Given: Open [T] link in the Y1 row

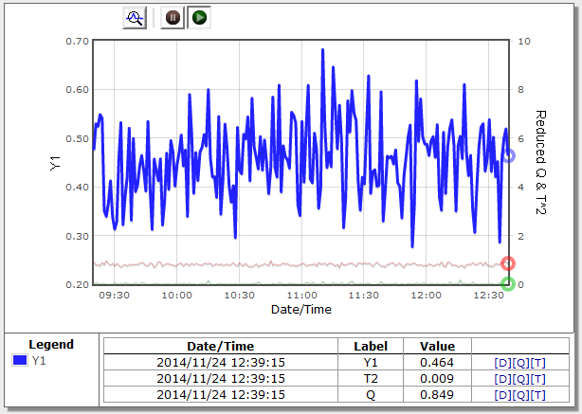Looking at the screenshot, I should [x=537, y=362].
